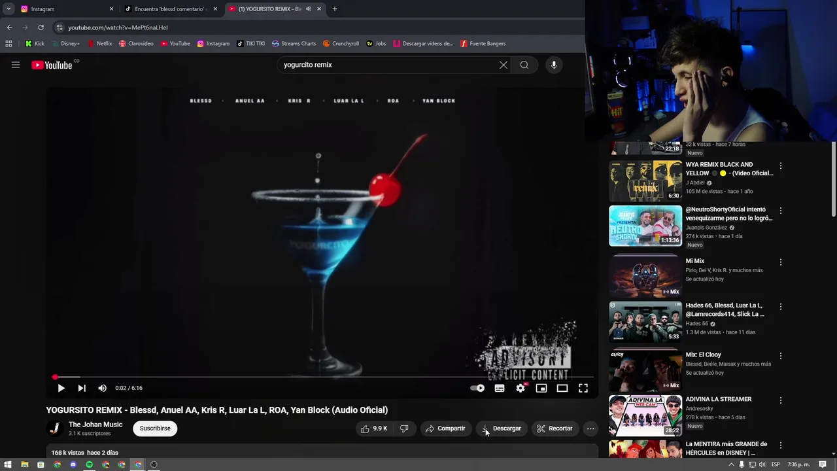The width and height of the screenshot is (837, 471).
Task: Go to YouTube home via logo
Action: [52, 65]
